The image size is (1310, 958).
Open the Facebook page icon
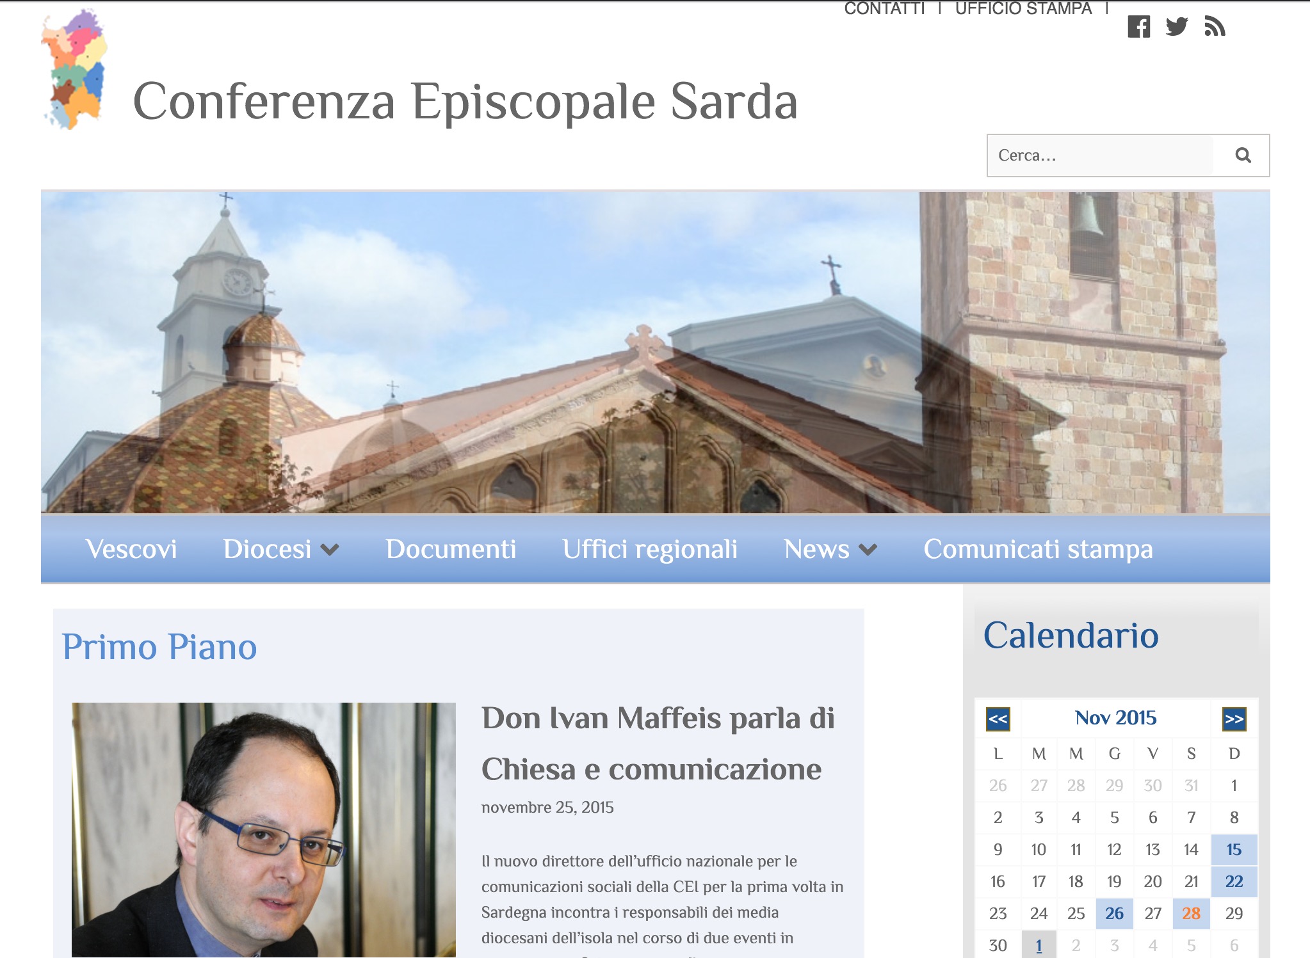pyautogui.click(x=1138, y=27)
